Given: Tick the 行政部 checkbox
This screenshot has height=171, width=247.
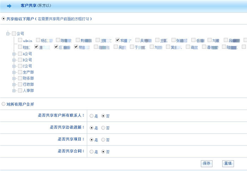Looking at the screenshot, I should [x=20, y=84].
